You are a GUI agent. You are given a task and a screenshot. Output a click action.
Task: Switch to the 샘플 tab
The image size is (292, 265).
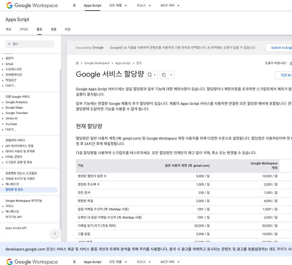coord(54,29)
